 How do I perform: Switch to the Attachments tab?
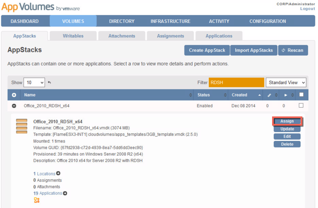click(122, 36)
